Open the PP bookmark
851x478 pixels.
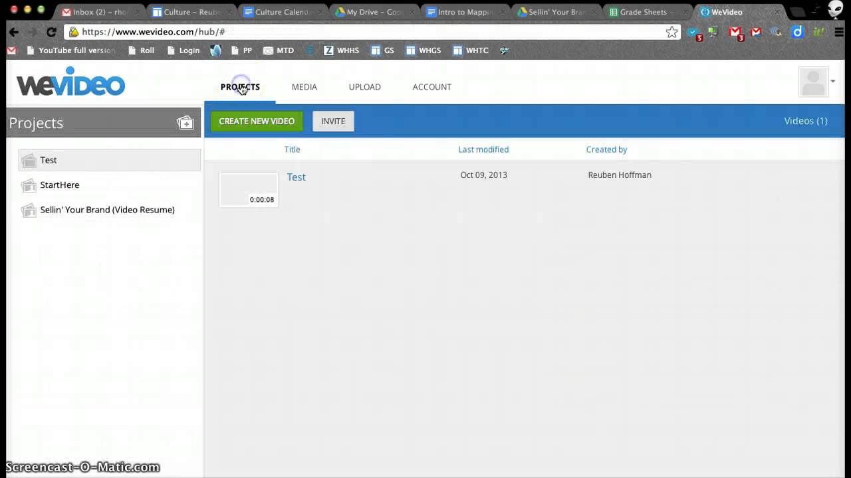[x=241, y=50]
